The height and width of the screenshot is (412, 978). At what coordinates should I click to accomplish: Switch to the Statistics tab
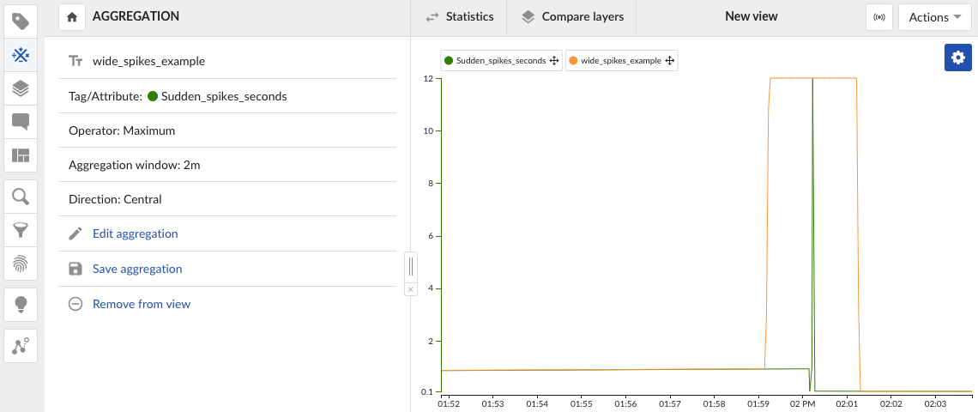coord(459,17)
